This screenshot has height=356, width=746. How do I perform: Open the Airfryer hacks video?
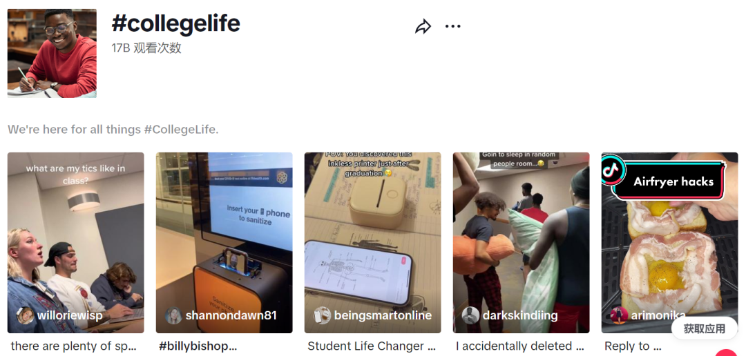[669, 242]
